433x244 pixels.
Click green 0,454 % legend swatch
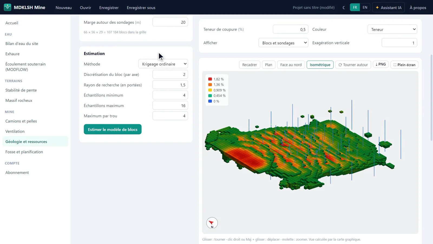[210, 96]
